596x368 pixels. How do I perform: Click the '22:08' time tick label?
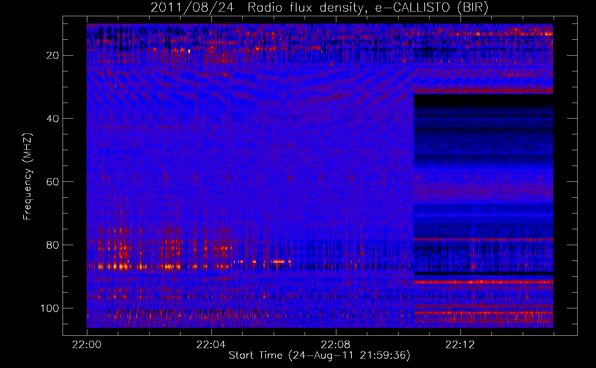tap(336, 345)
